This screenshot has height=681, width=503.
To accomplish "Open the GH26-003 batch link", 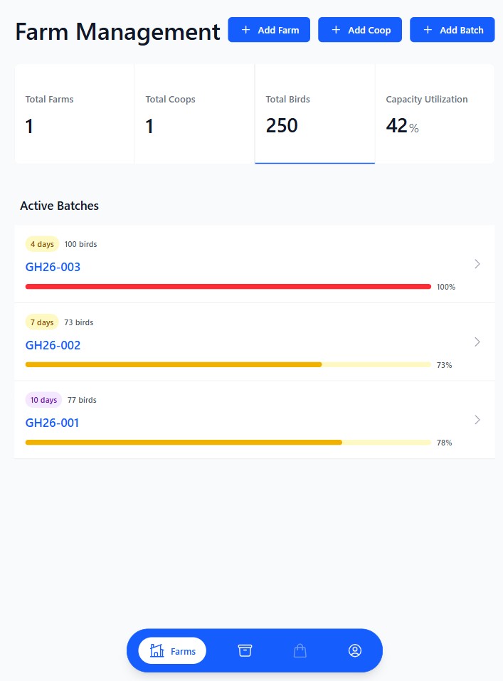I will (x=53, y=268).
